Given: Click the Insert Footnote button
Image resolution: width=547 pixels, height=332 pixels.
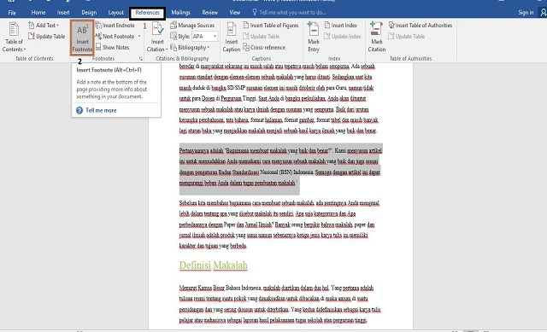Looking at the screenshot, I should (x=82, y=38).
